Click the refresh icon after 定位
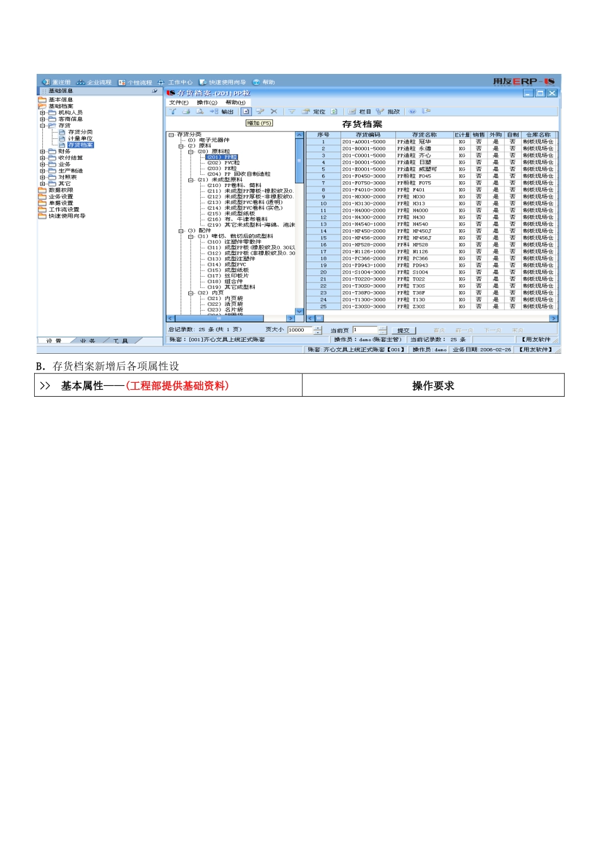 (333, 111)
